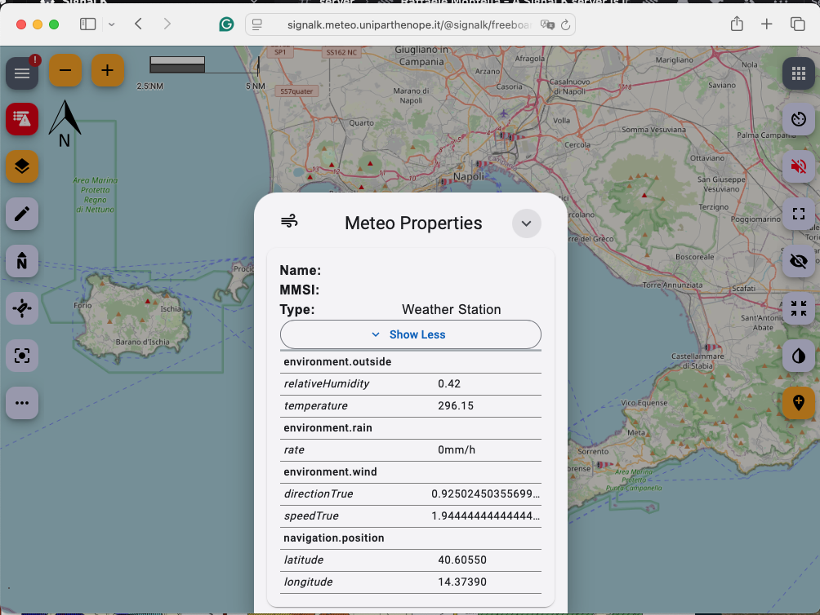This screenshot has height=615, width=820.
Task: Open the more options ellipsis button
Action: 22,402
